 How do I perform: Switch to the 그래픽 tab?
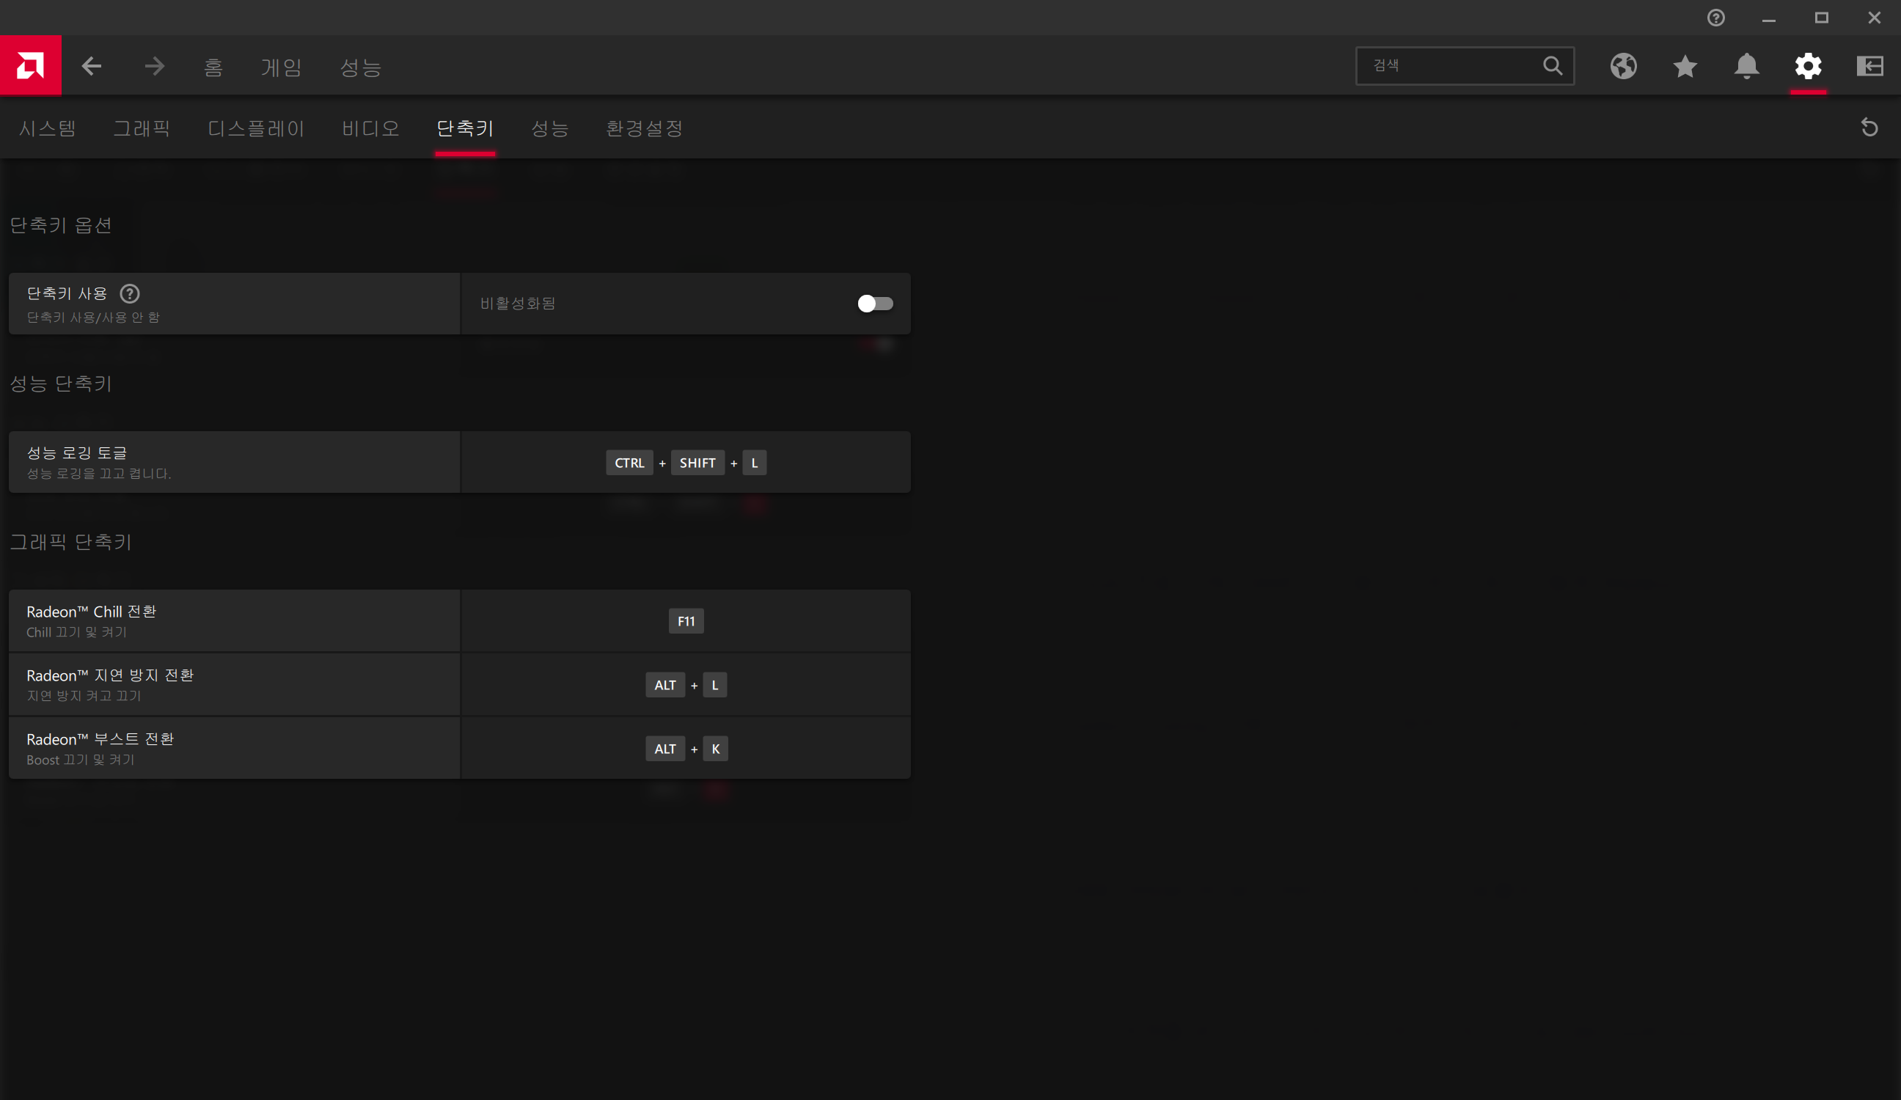click(x=142, y=128)
